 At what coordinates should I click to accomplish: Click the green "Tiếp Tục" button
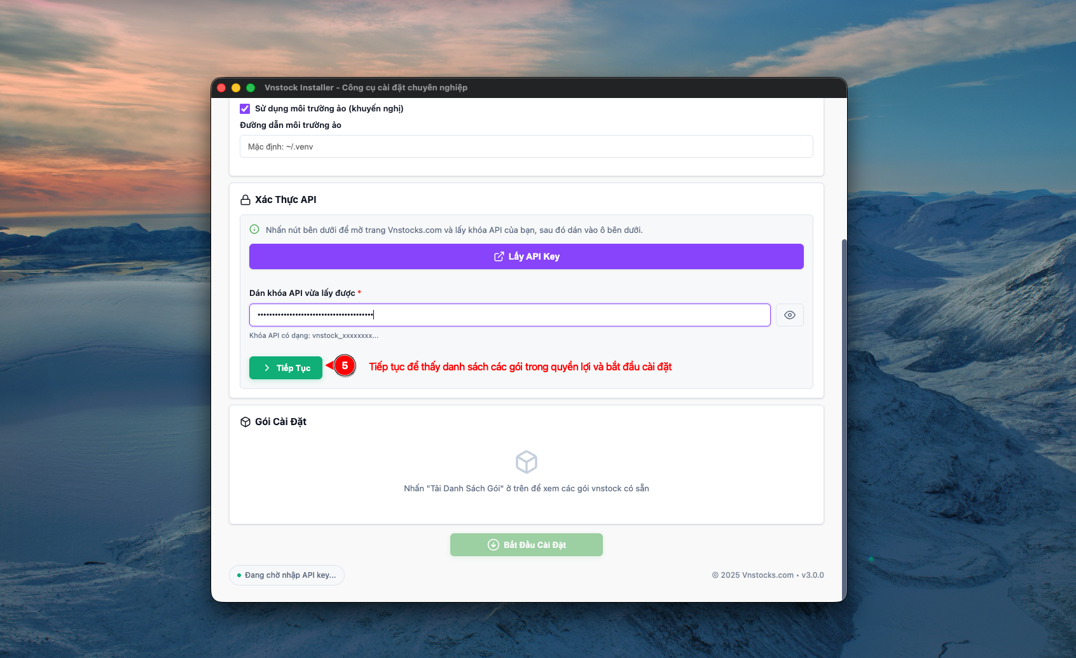pos(286,368)
